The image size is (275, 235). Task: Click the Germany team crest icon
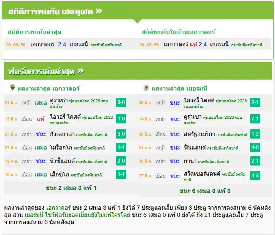[x=146, y=87]
